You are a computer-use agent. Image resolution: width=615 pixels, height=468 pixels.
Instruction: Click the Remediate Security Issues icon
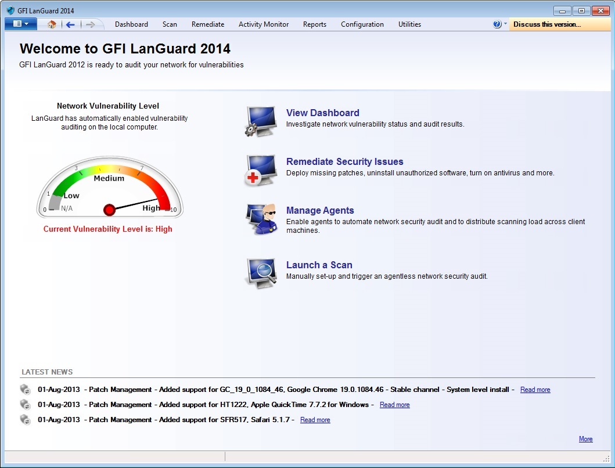click(x=260, y=170)
